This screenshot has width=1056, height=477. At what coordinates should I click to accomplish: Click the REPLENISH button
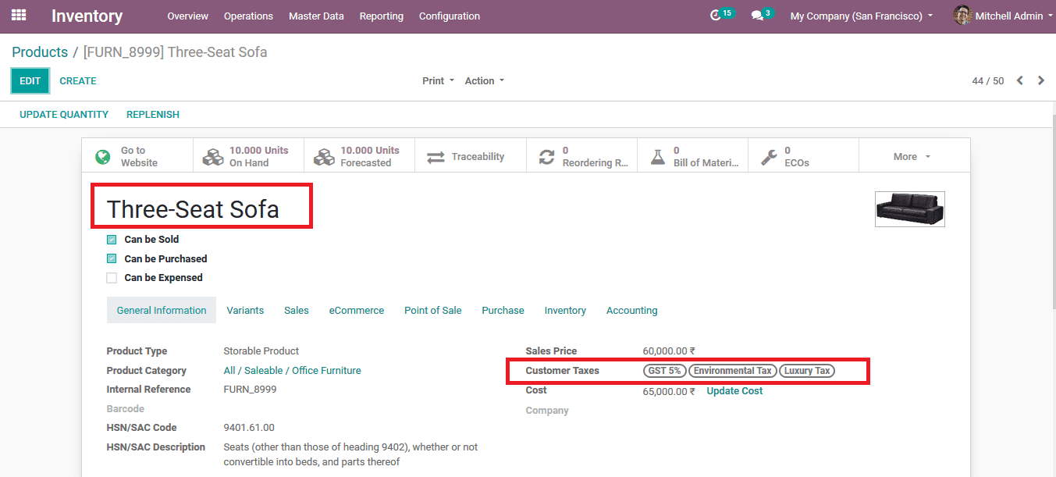click(x=153, y=114)
